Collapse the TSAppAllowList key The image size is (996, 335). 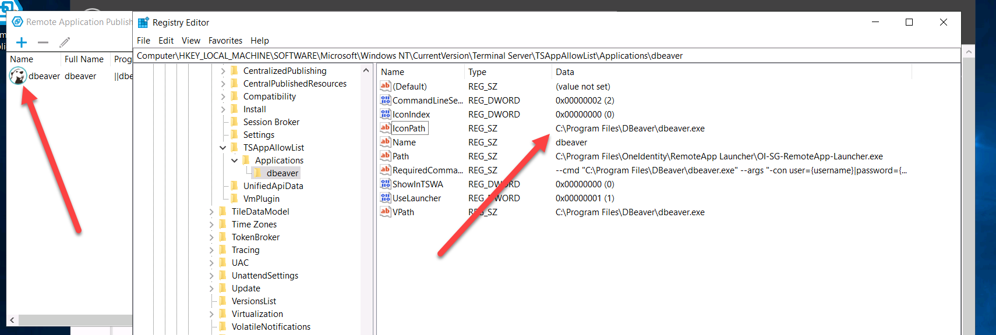coord(222,148)
